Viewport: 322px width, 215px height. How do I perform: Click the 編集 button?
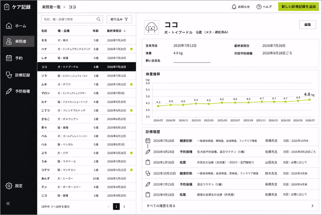click(307, 24)
